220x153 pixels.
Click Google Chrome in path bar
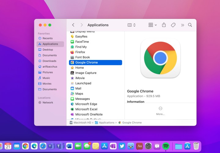tap(130, 123)
